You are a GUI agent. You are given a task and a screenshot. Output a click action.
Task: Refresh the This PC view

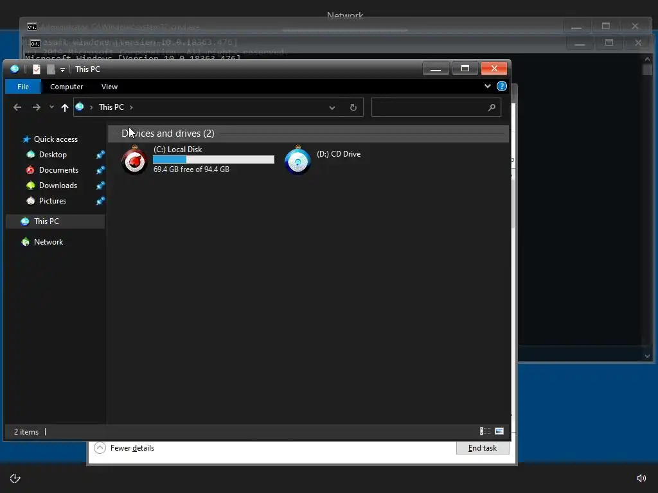353,108
